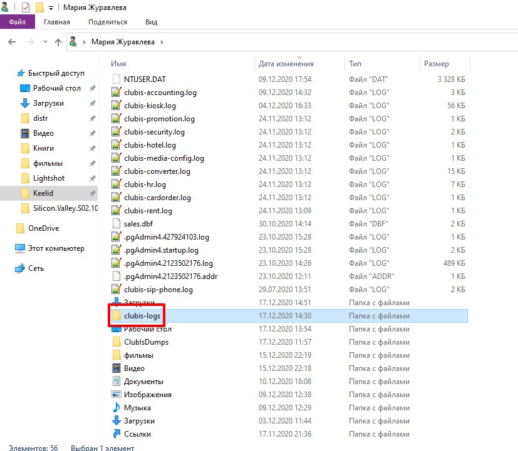This screenshot has width=518, height=451.
Task: Select clubis-accounting.log file icon
Action: (x=117, y=93)
